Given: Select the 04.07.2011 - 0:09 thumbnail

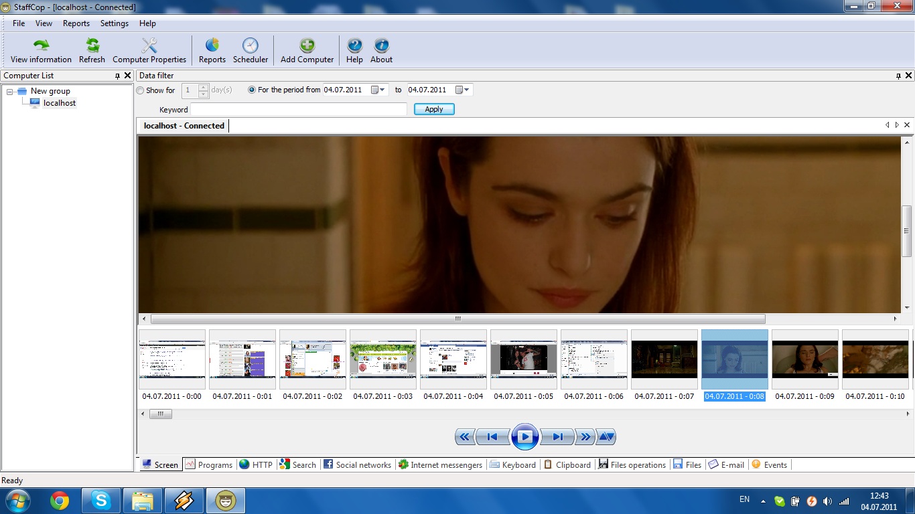Looking at the screenshot, I should [805, 365].
